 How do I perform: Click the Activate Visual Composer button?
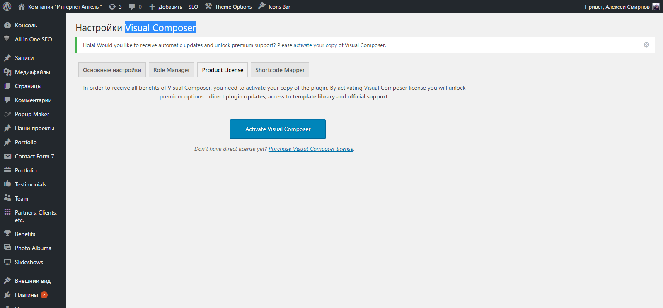[278, 129]
